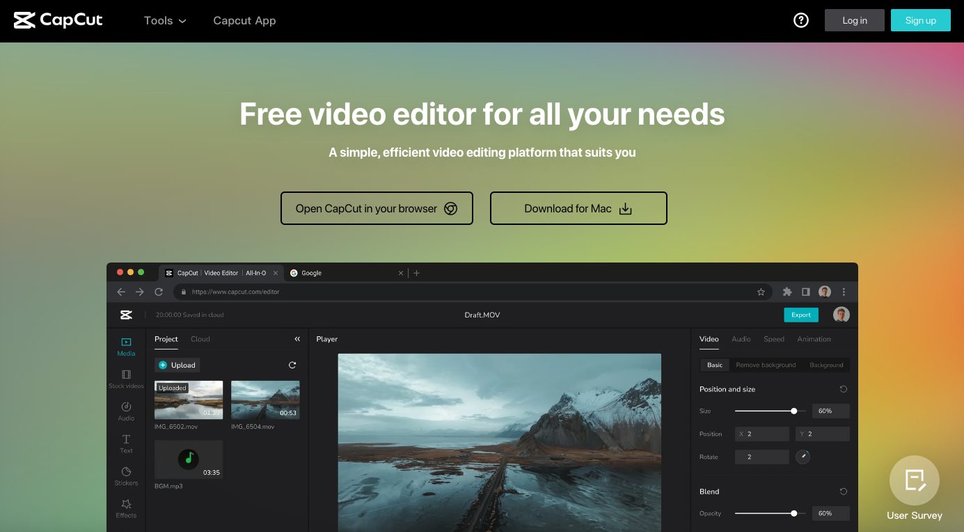
Task: Select the Animation properties tab
Action: pyautogui.click(x=814, y=339)
